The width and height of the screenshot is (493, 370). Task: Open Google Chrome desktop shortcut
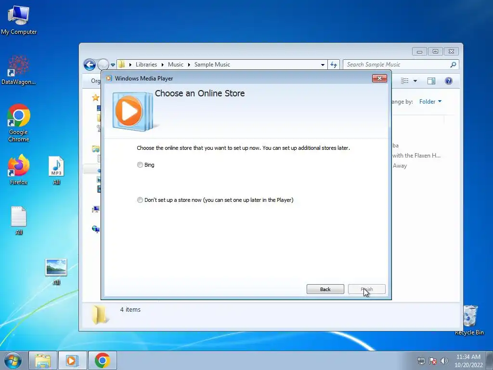(x=19, y=123)
